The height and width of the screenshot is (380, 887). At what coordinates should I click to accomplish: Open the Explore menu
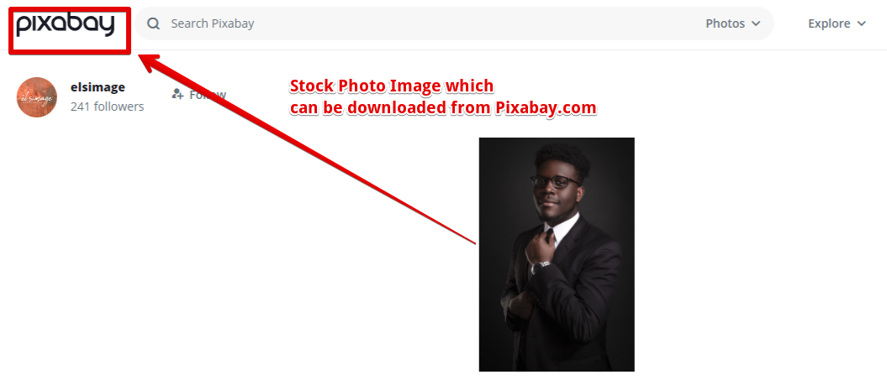pyautogui.click(x=837, y=23)
